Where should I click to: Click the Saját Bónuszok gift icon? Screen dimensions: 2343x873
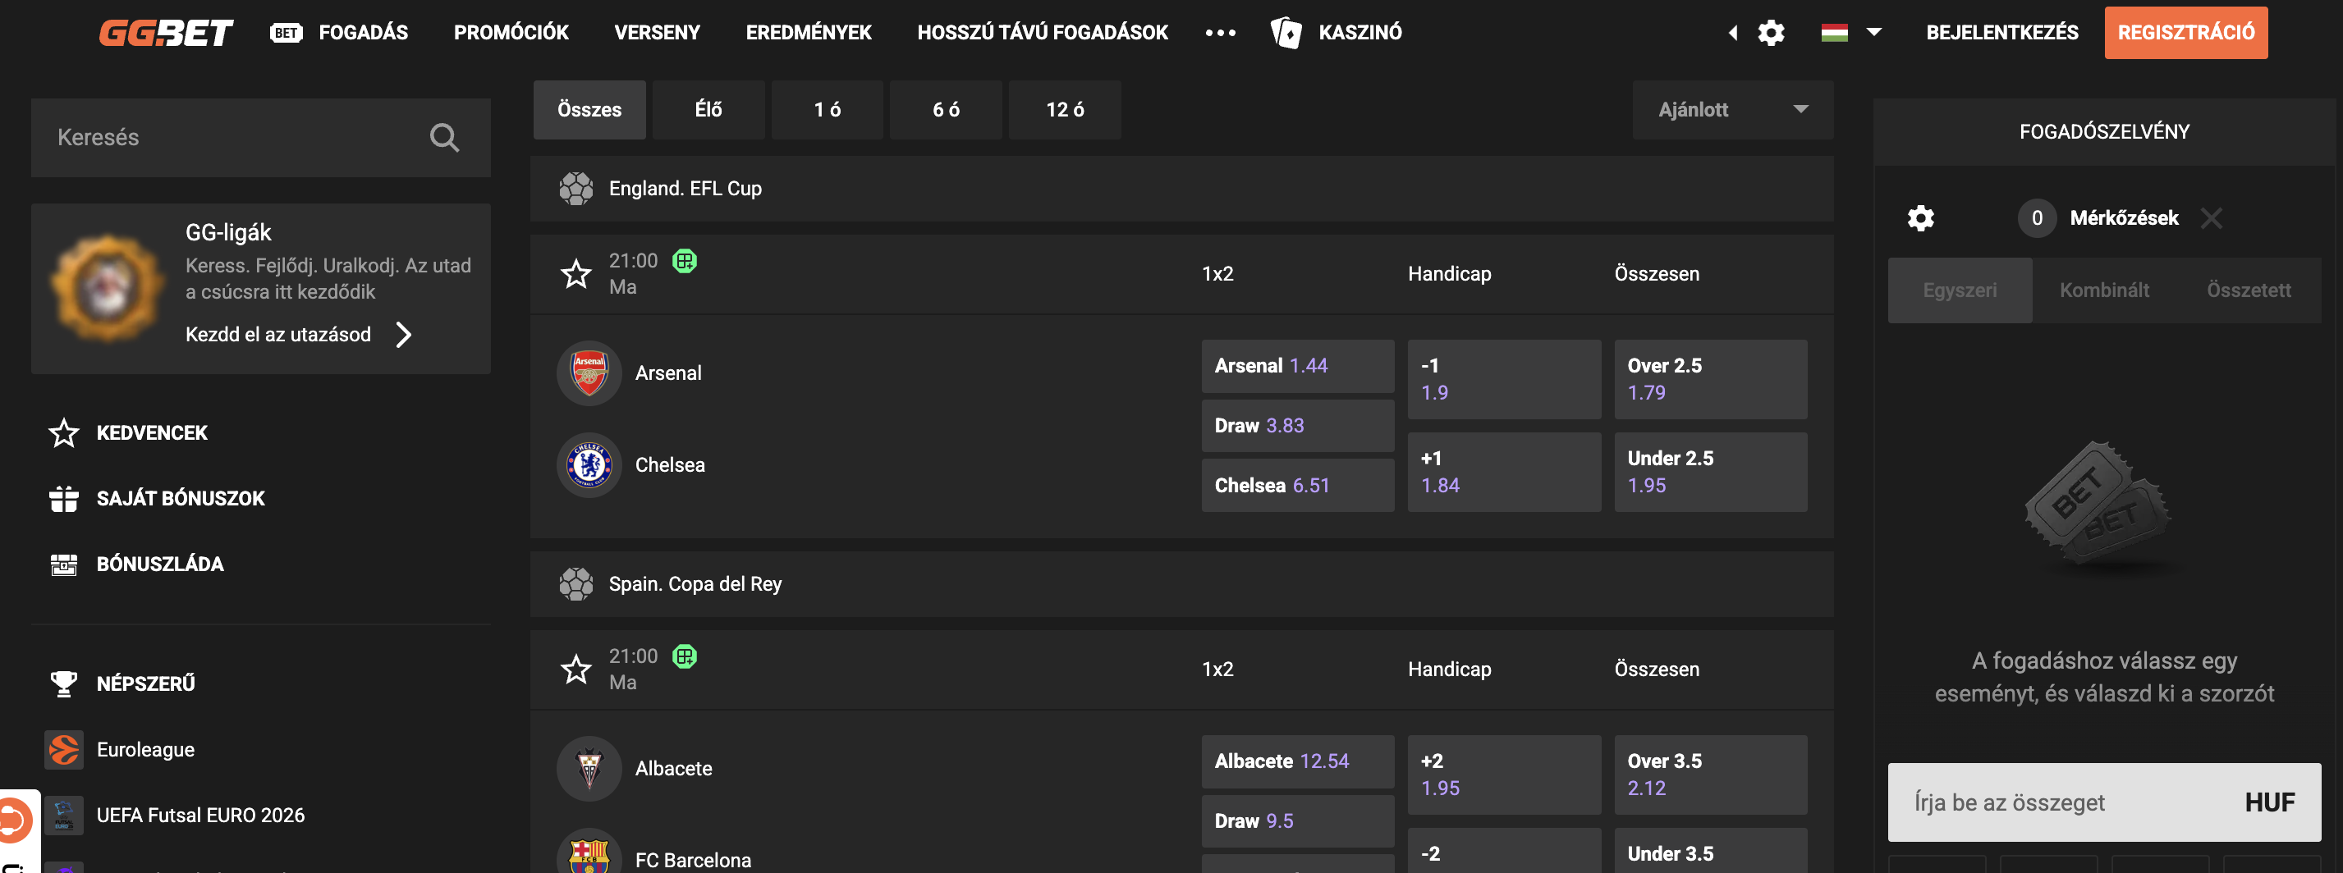click(64, 498)
